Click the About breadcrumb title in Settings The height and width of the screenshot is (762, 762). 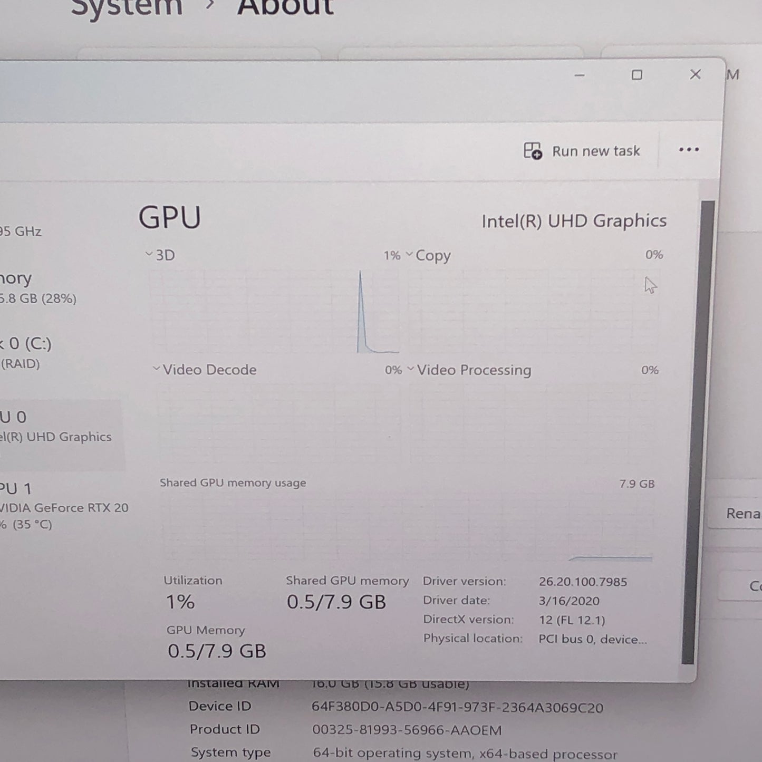[285, 8]
